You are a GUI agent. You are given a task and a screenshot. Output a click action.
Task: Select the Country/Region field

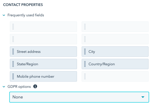115,64
